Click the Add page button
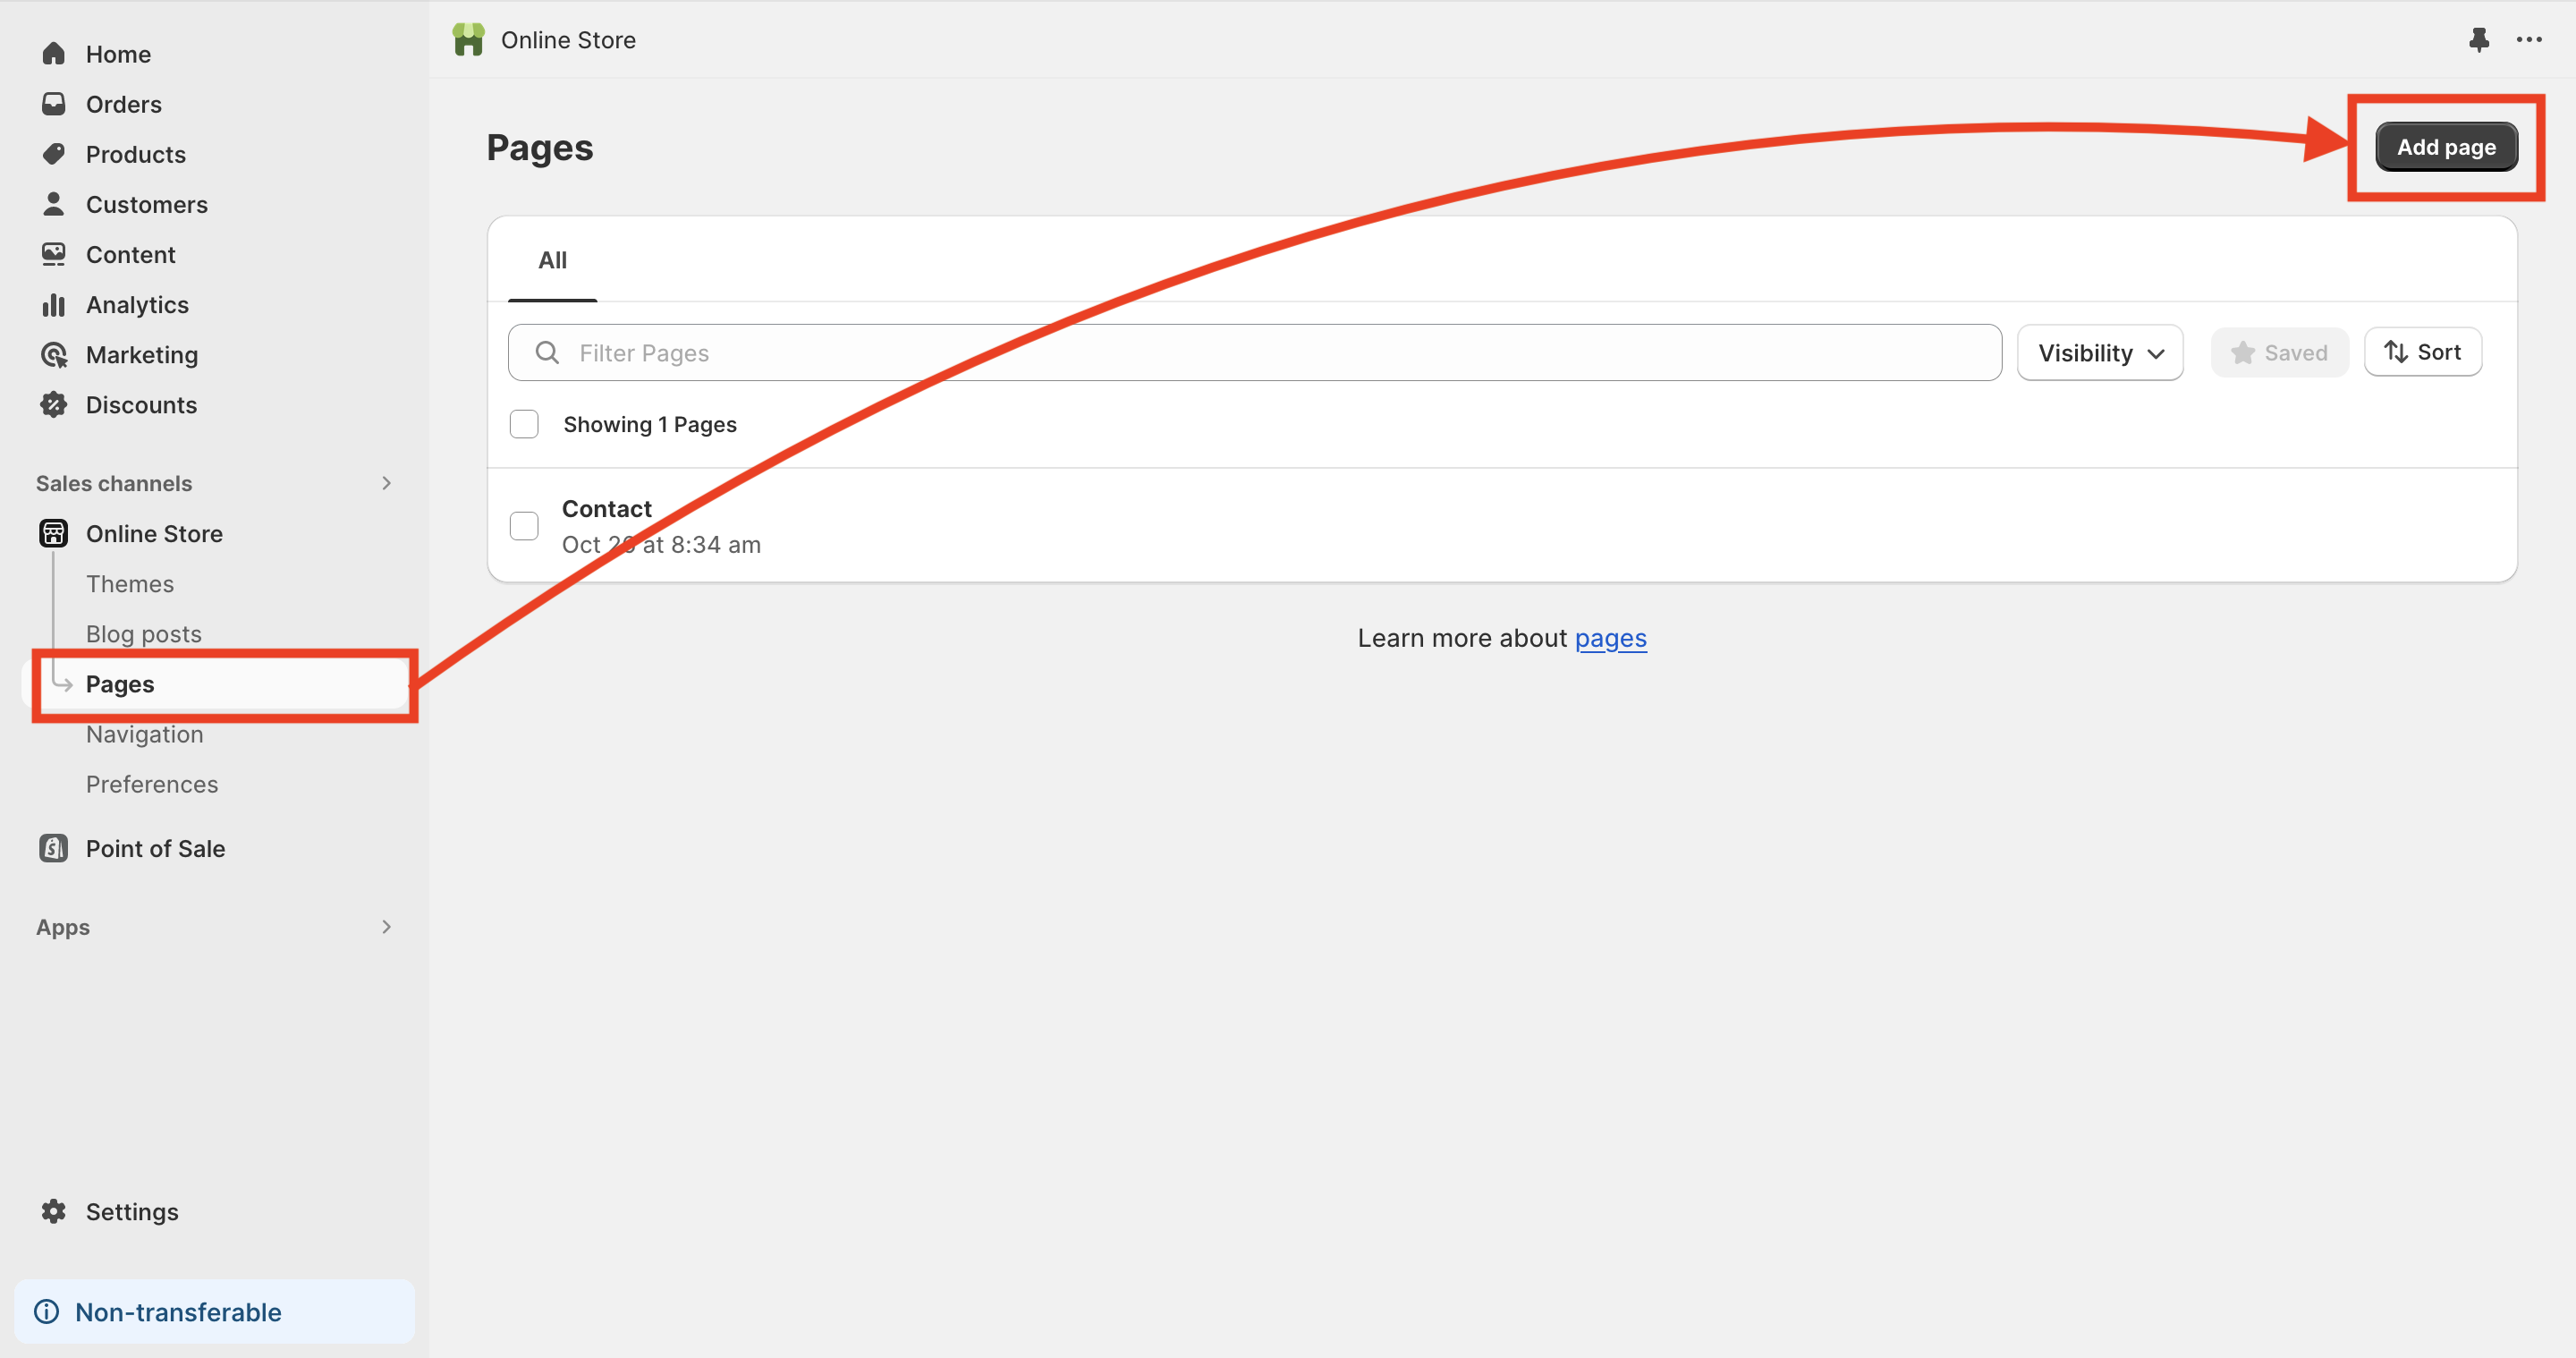Viewport: 2576px width, 1358px height. pos(2445,147)
